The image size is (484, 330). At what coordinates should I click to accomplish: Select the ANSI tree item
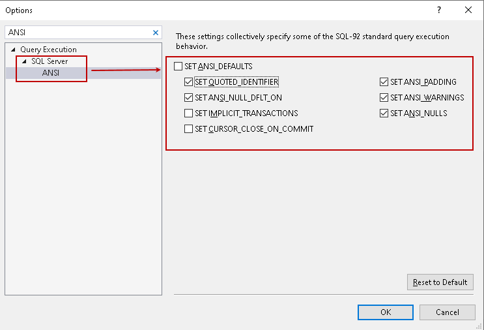51,73
